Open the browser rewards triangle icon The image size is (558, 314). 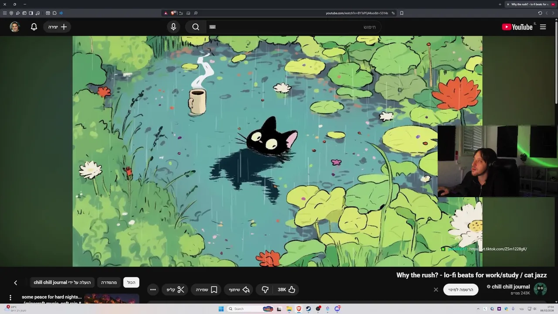(166, 13)
